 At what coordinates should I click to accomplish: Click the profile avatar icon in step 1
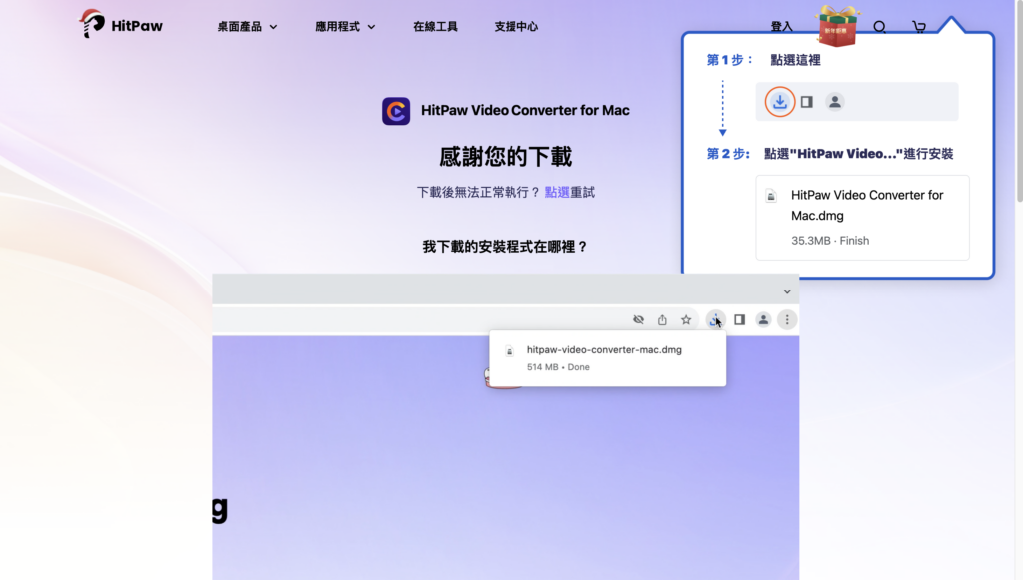[x=834, y=102]
